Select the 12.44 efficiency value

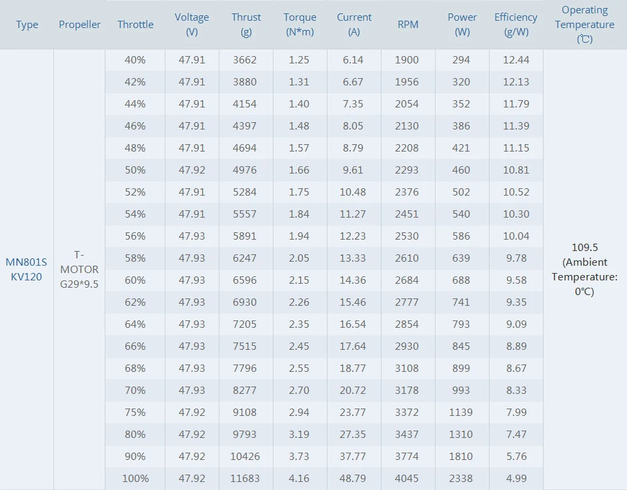(516, 60)
